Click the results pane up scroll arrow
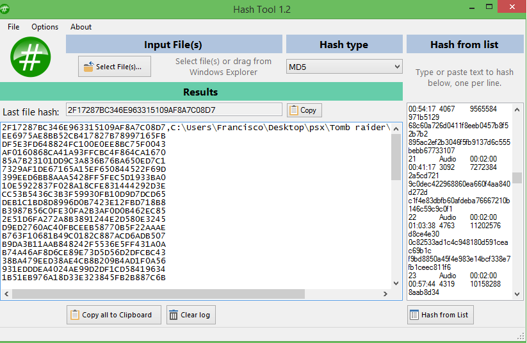The width and height of the screenshot is (527, 343). 396,129
